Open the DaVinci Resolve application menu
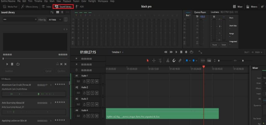Image resolution: width=266 pixels, height=125 pixels. click(8, 1)
